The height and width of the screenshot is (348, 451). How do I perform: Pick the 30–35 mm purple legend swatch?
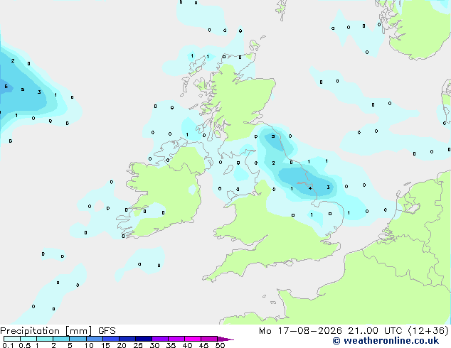(160, 339)
